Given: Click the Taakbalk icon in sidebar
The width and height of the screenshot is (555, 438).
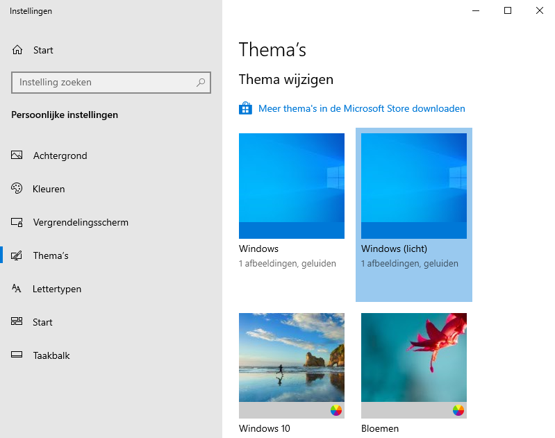Looking at the screenshot, I should pos(17,355).
